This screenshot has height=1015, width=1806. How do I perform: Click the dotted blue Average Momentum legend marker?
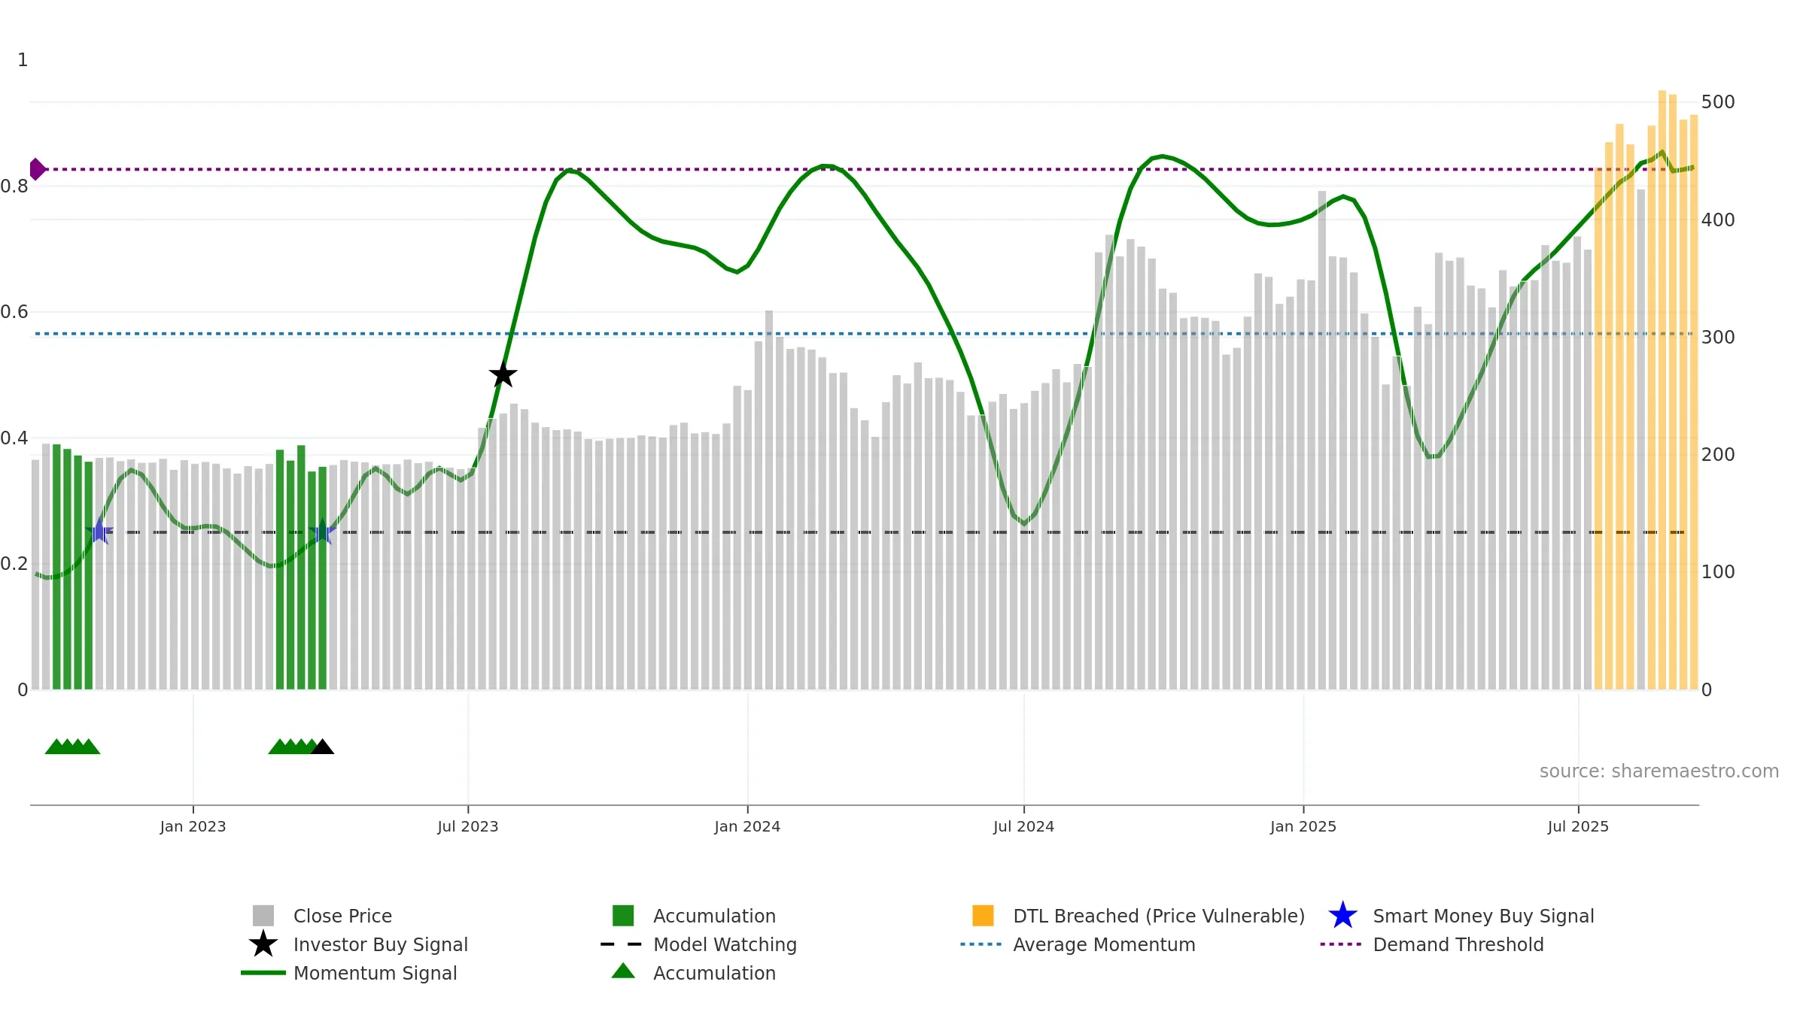[x=981, y=944]
